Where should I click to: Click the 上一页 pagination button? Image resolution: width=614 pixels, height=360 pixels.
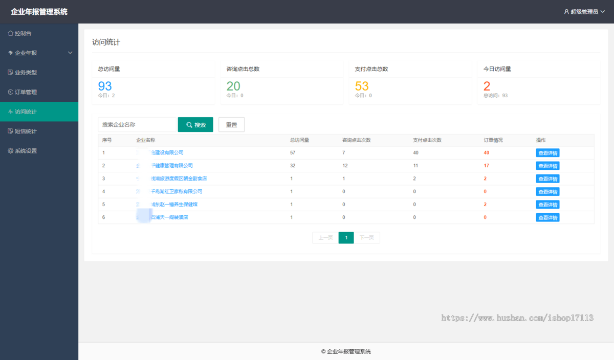tap(325, 238)
